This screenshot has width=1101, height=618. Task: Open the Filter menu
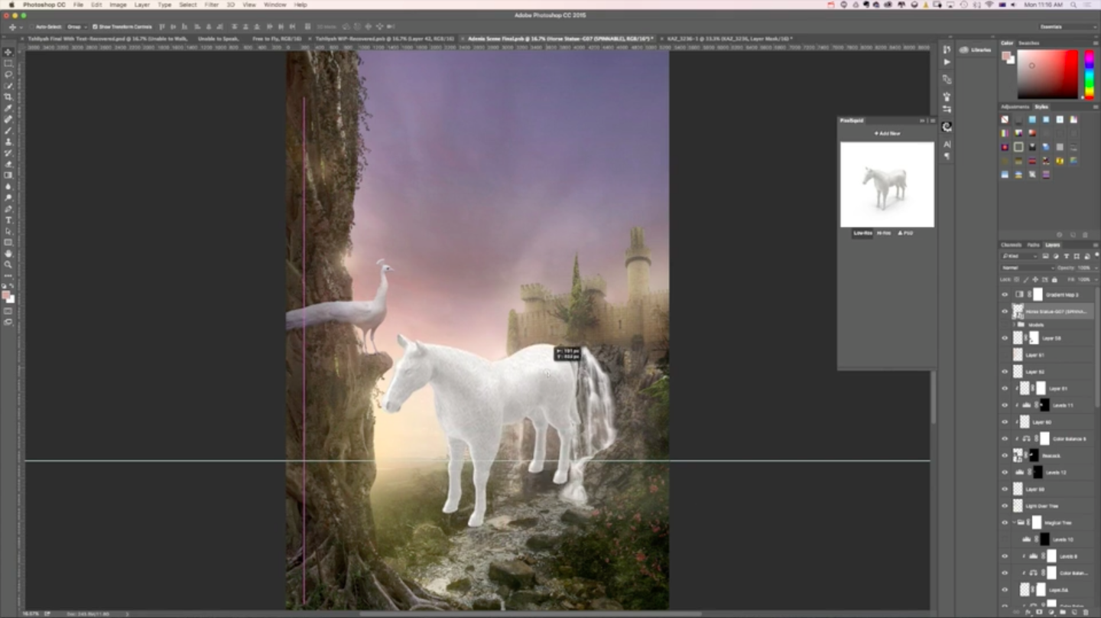(211, 5)
